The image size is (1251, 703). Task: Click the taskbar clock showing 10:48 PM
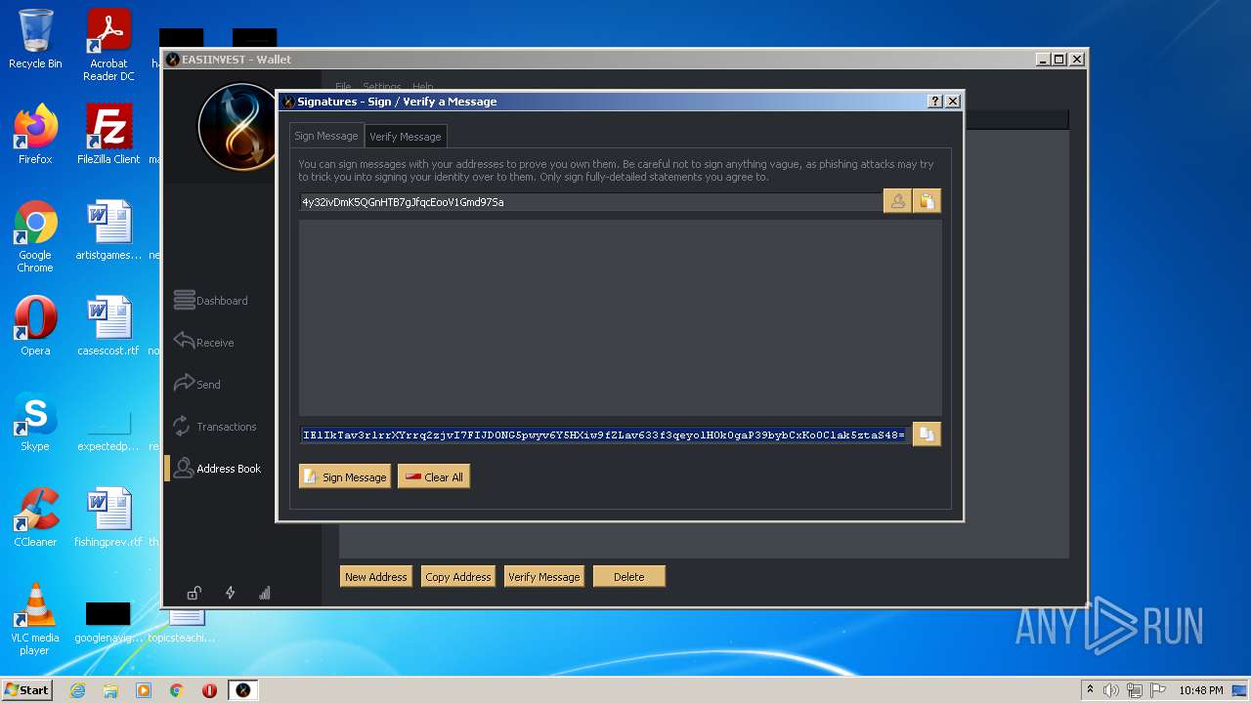tap(1201, 690)
